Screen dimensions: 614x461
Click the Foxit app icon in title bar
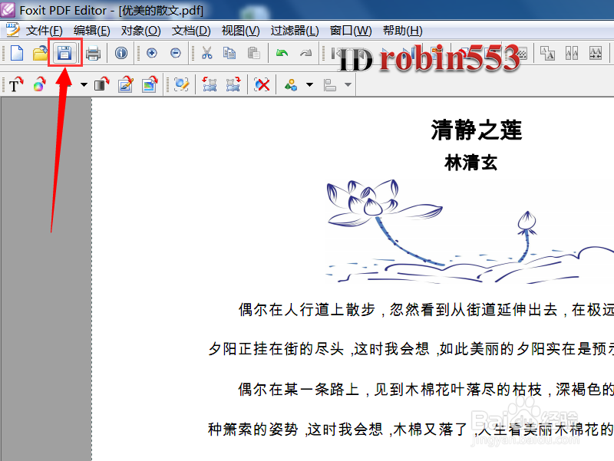[x=8, y=10]
